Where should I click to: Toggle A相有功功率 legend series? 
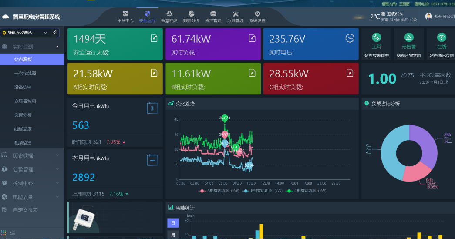tap(219, 191)
